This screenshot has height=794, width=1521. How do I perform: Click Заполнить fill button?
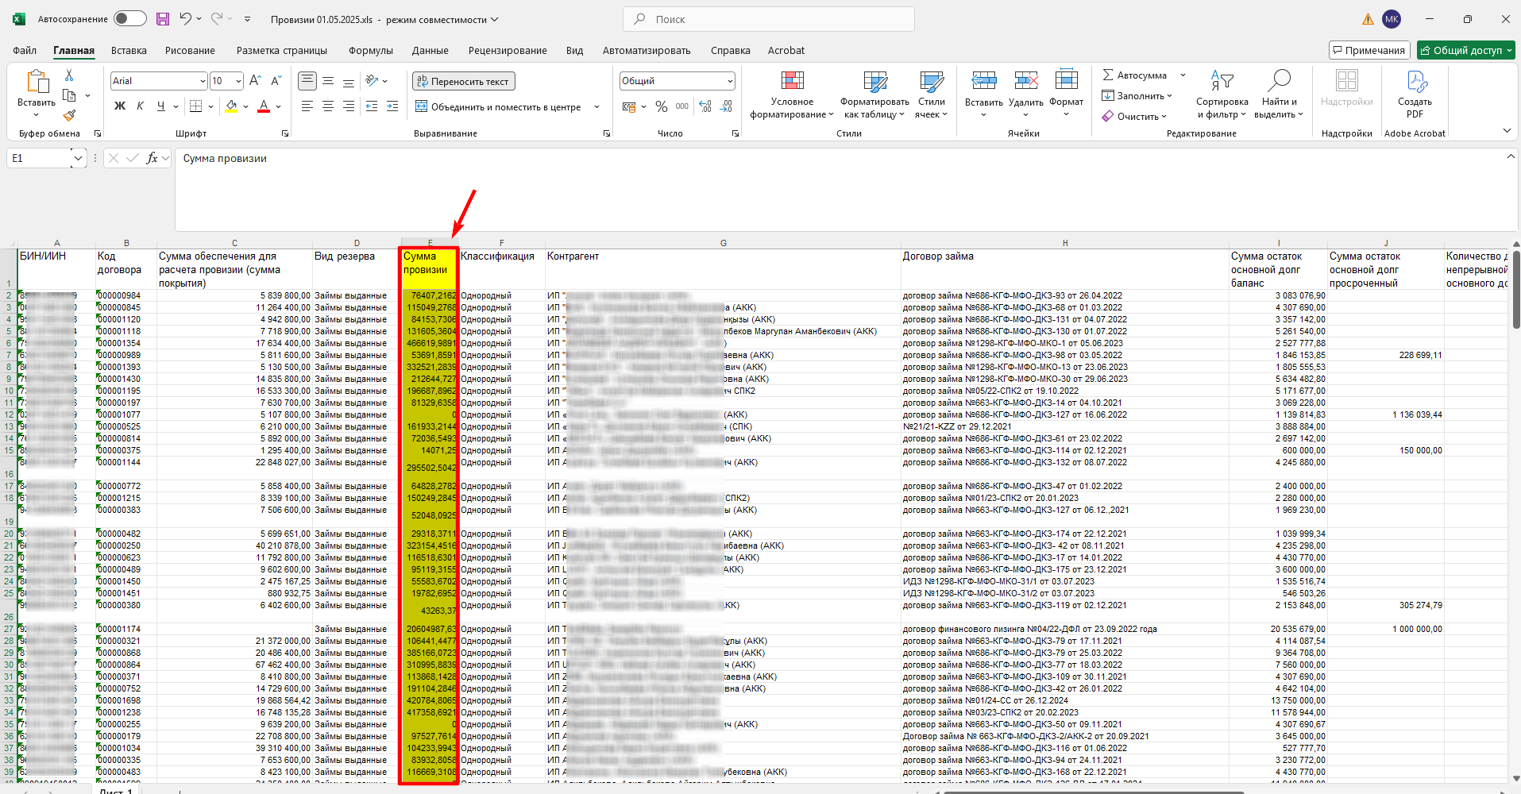click(x=1137, y=96)
